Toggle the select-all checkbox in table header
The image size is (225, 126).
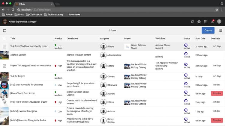click(4, 39)
